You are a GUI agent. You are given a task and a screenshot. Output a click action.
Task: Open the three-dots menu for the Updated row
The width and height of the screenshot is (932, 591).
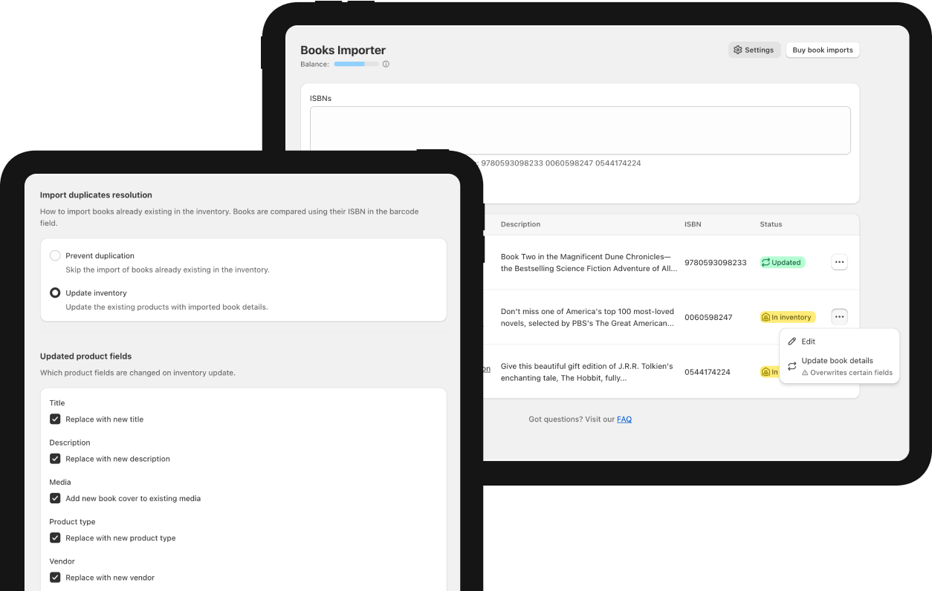839,262
